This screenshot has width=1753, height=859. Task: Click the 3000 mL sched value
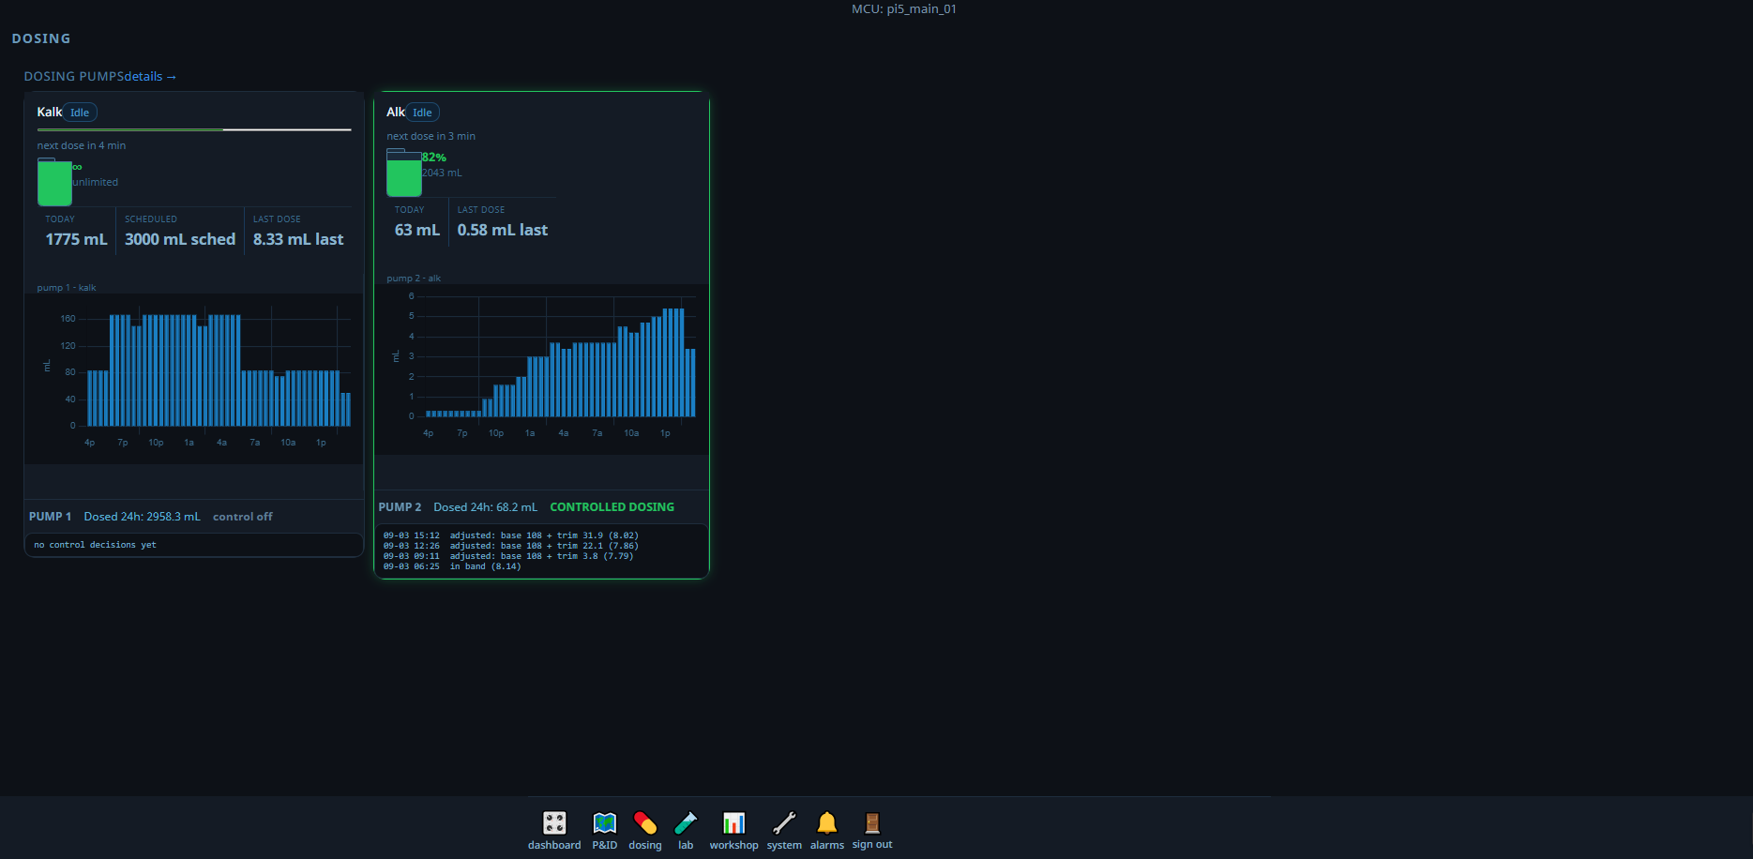[180, 239]
